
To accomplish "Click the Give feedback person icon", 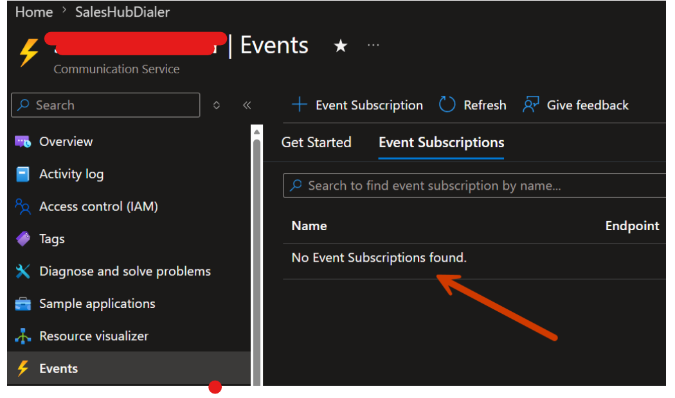I will click(531, 105).
